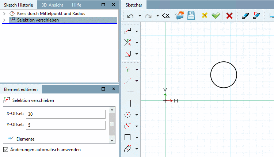Switch to the 3D-Ansicht tab
This screenshot has width=274, height=157.
point(52,5)
